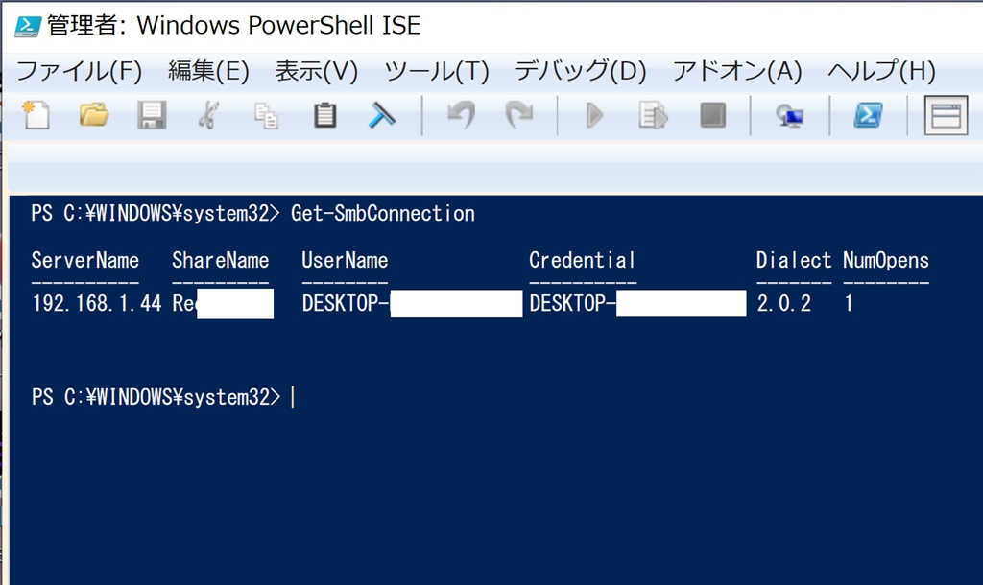
Task: Click the Undo arrow icon
Action: pos(461,116)
